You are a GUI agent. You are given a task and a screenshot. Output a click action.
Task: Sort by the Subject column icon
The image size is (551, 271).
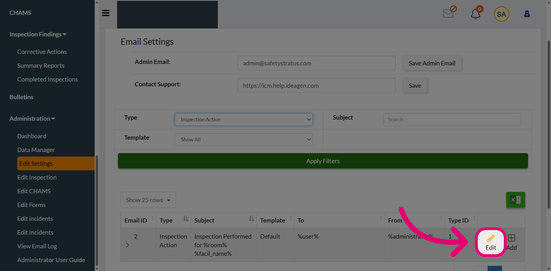tap(251, 219)
